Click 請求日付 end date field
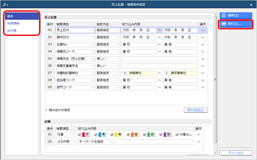The height and width of the screenshot is (160, 257). coord(180,37)
